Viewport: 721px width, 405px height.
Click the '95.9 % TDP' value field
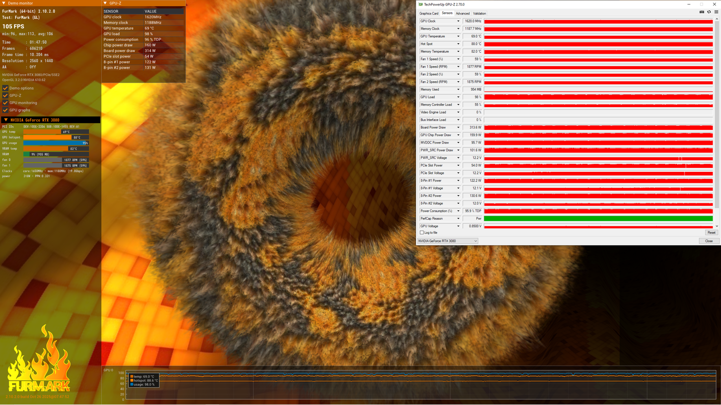(x=473, y=211)
